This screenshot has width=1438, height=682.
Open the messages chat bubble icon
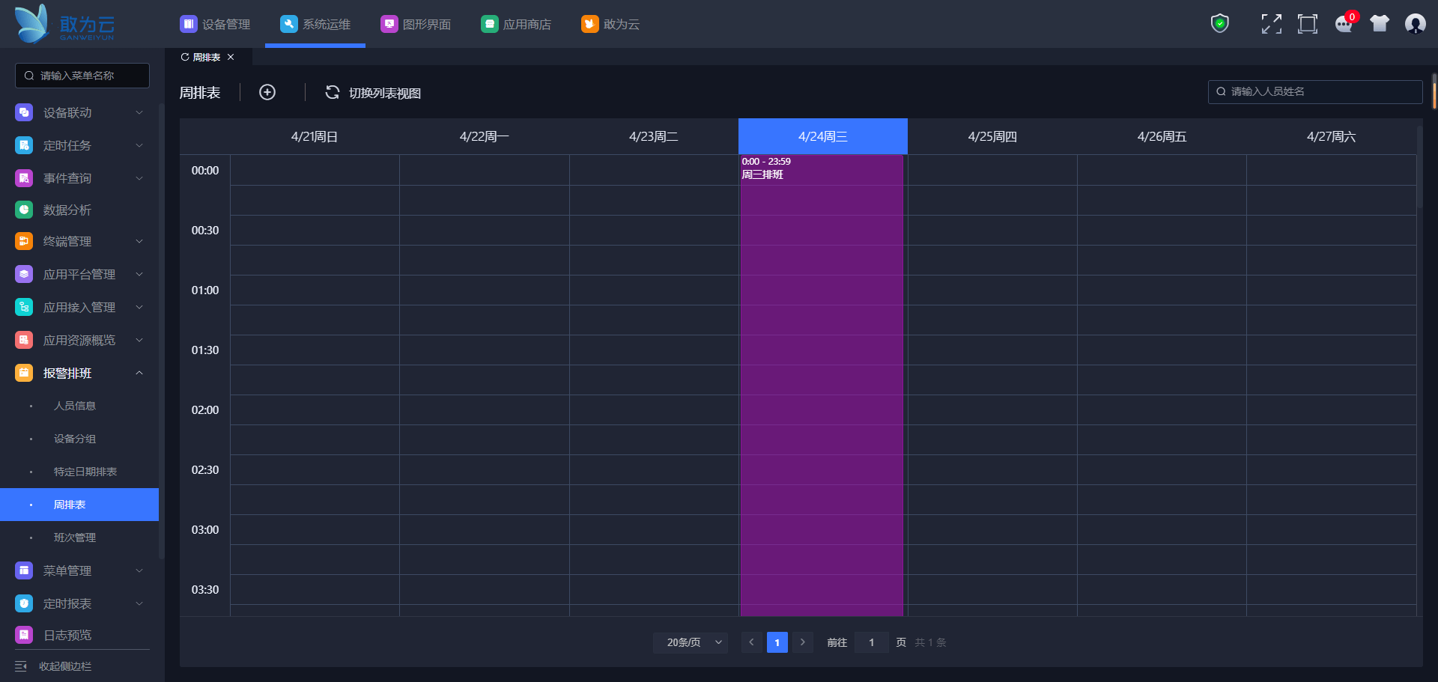(x=1344, y=24)
